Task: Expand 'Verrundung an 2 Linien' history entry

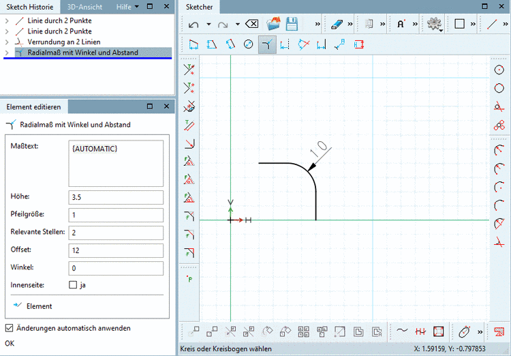Action: point(7,42)
